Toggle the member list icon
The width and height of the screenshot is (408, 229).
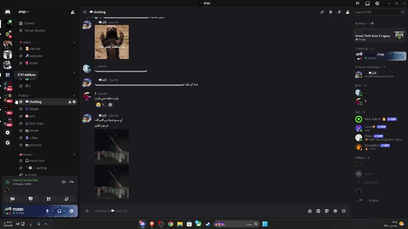coord(348,12)
